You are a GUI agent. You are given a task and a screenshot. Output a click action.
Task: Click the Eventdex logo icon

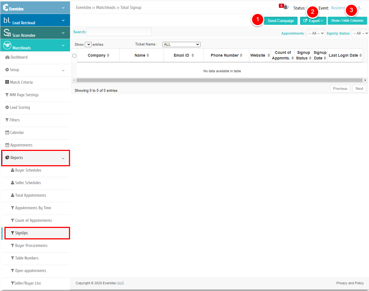pyautogui.click(x=6, y=8)
